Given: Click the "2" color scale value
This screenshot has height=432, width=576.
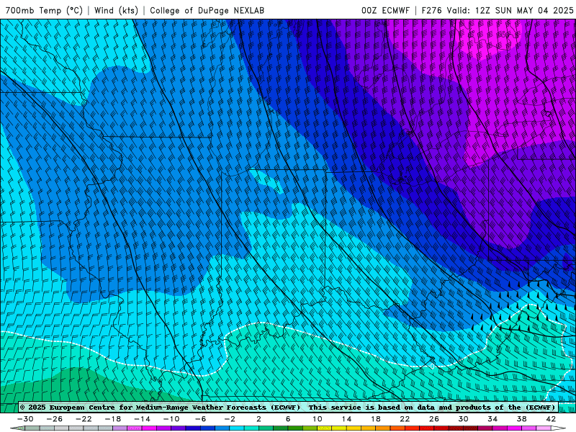Looking at the screenshot, I should click(258, 419).
